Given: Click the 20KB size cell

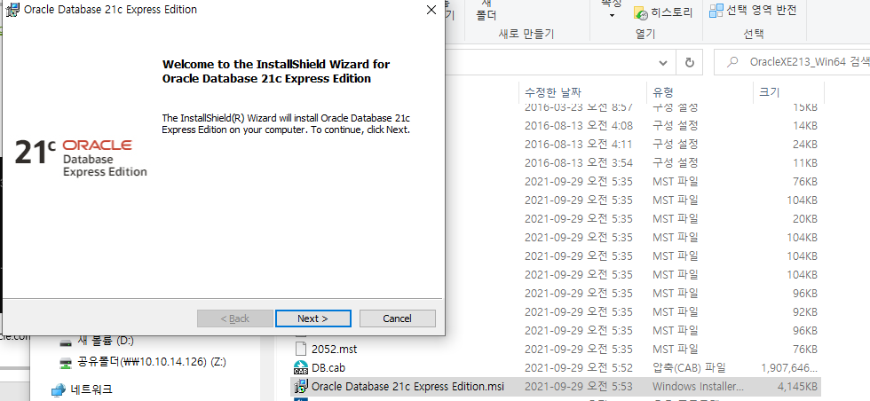Looking at the screenshot, I should [x=805, y=218].
